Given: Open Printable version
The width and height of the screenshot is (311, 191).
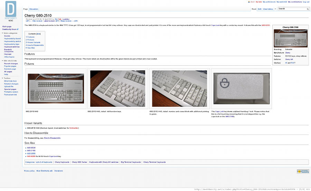Looking at the screenshot, I should 11,92.
